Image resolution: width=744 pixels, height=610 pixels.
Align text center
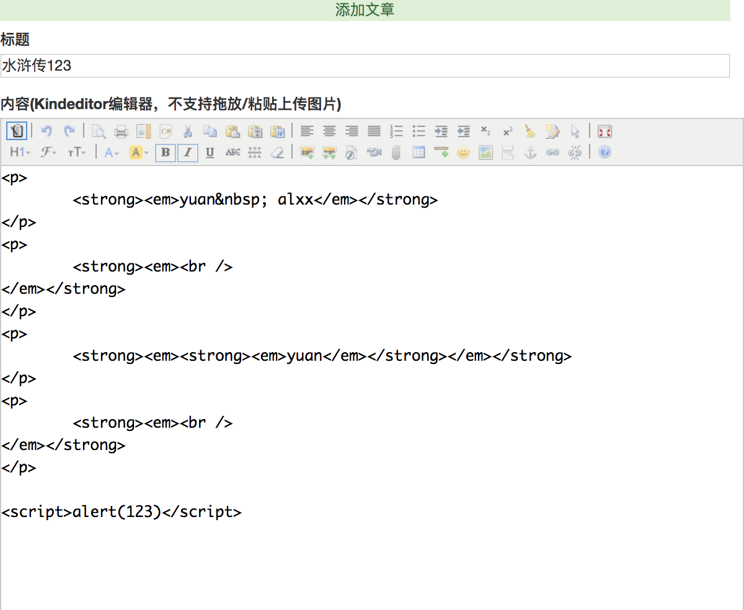[329, 131]
